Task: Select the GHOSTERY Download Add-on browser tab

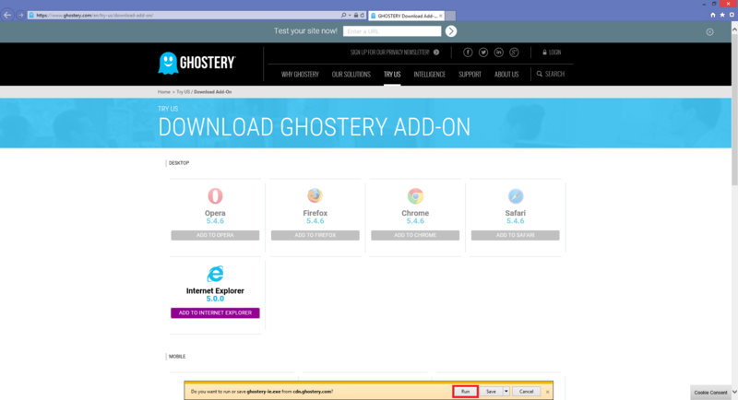Action: pos(406,16)
